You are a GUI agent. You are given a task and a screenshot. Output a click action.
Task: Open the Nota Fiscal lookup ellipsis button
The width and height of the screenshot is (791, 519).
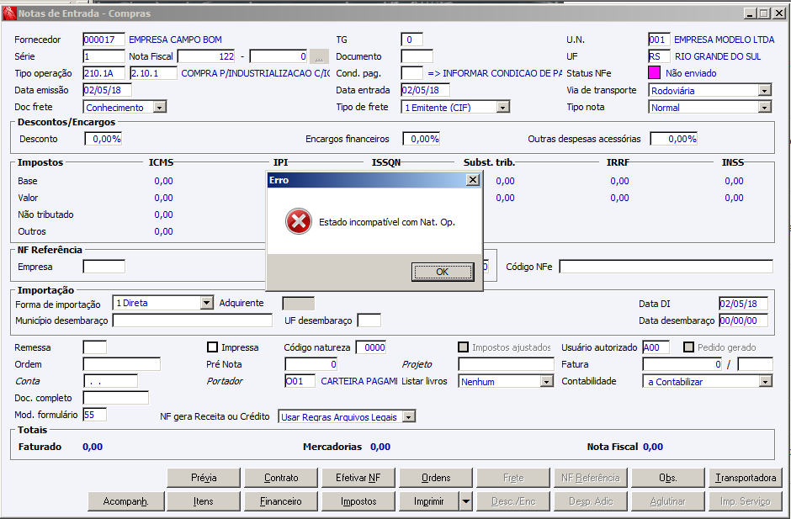click(319, 56)
